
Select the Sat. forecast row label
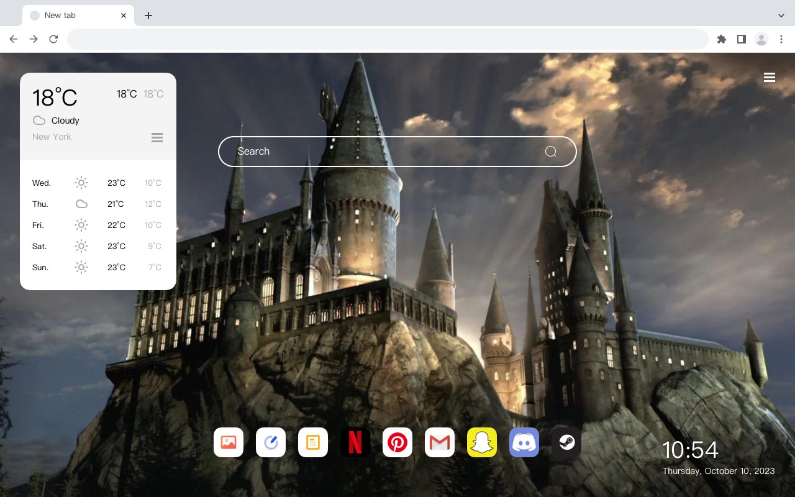pos(40,247)
